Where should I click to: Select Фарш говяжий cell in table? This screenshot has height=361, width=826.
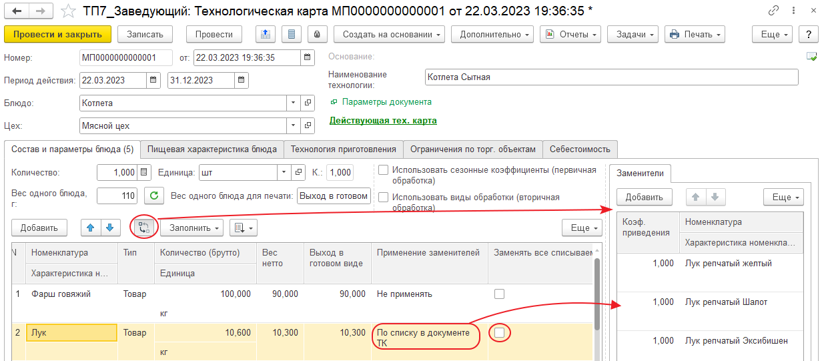(71, 294)
